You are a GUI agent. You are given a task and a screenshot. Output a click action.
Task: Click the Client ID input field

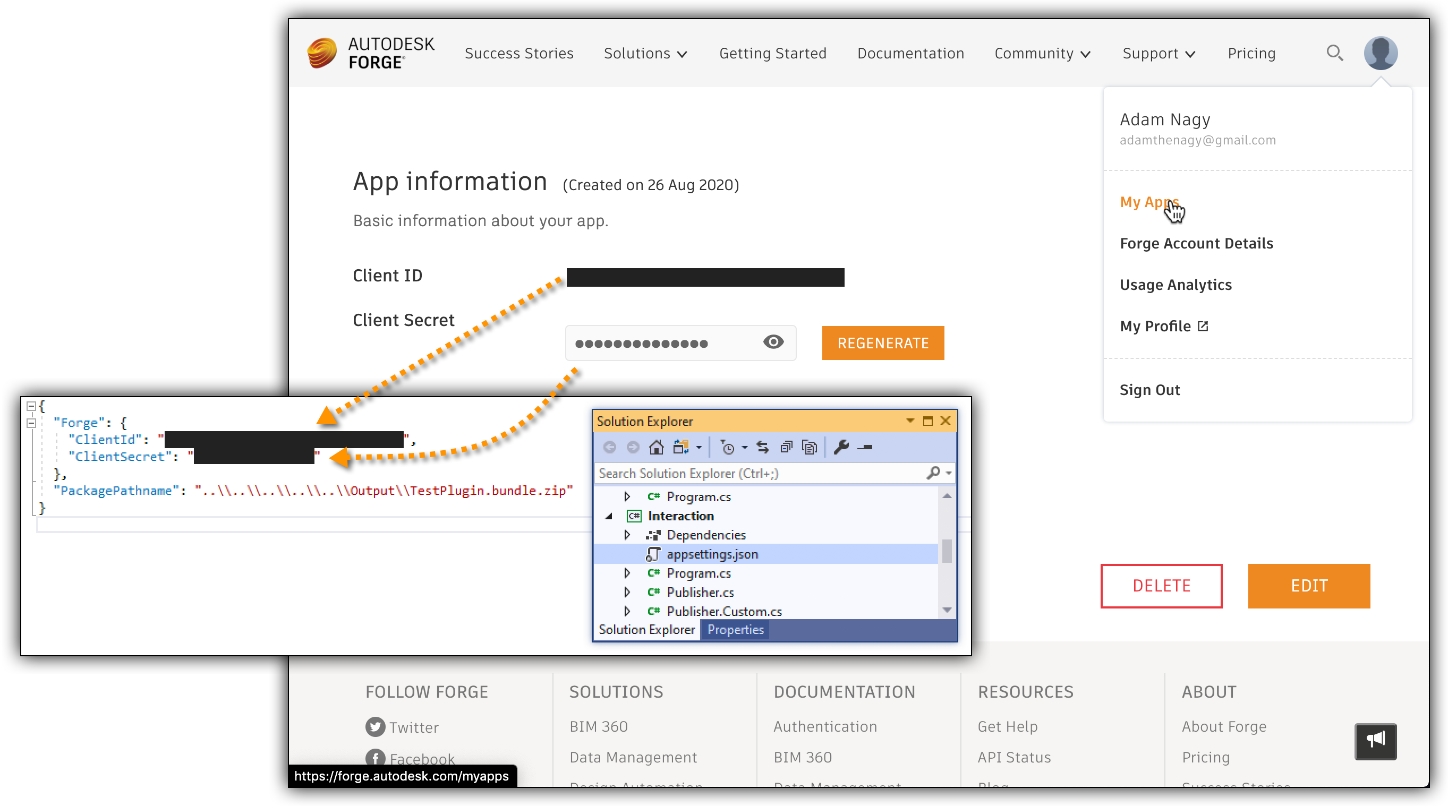tap(705, 277)
